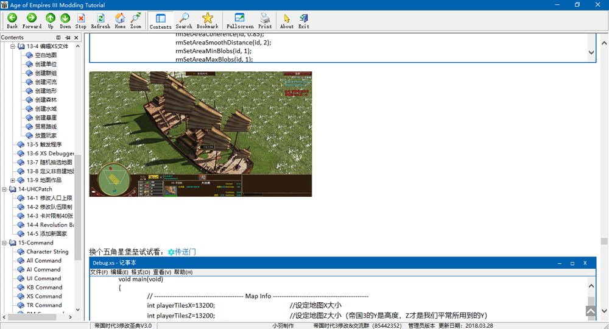Open the All Command topic

coord(44,261)
